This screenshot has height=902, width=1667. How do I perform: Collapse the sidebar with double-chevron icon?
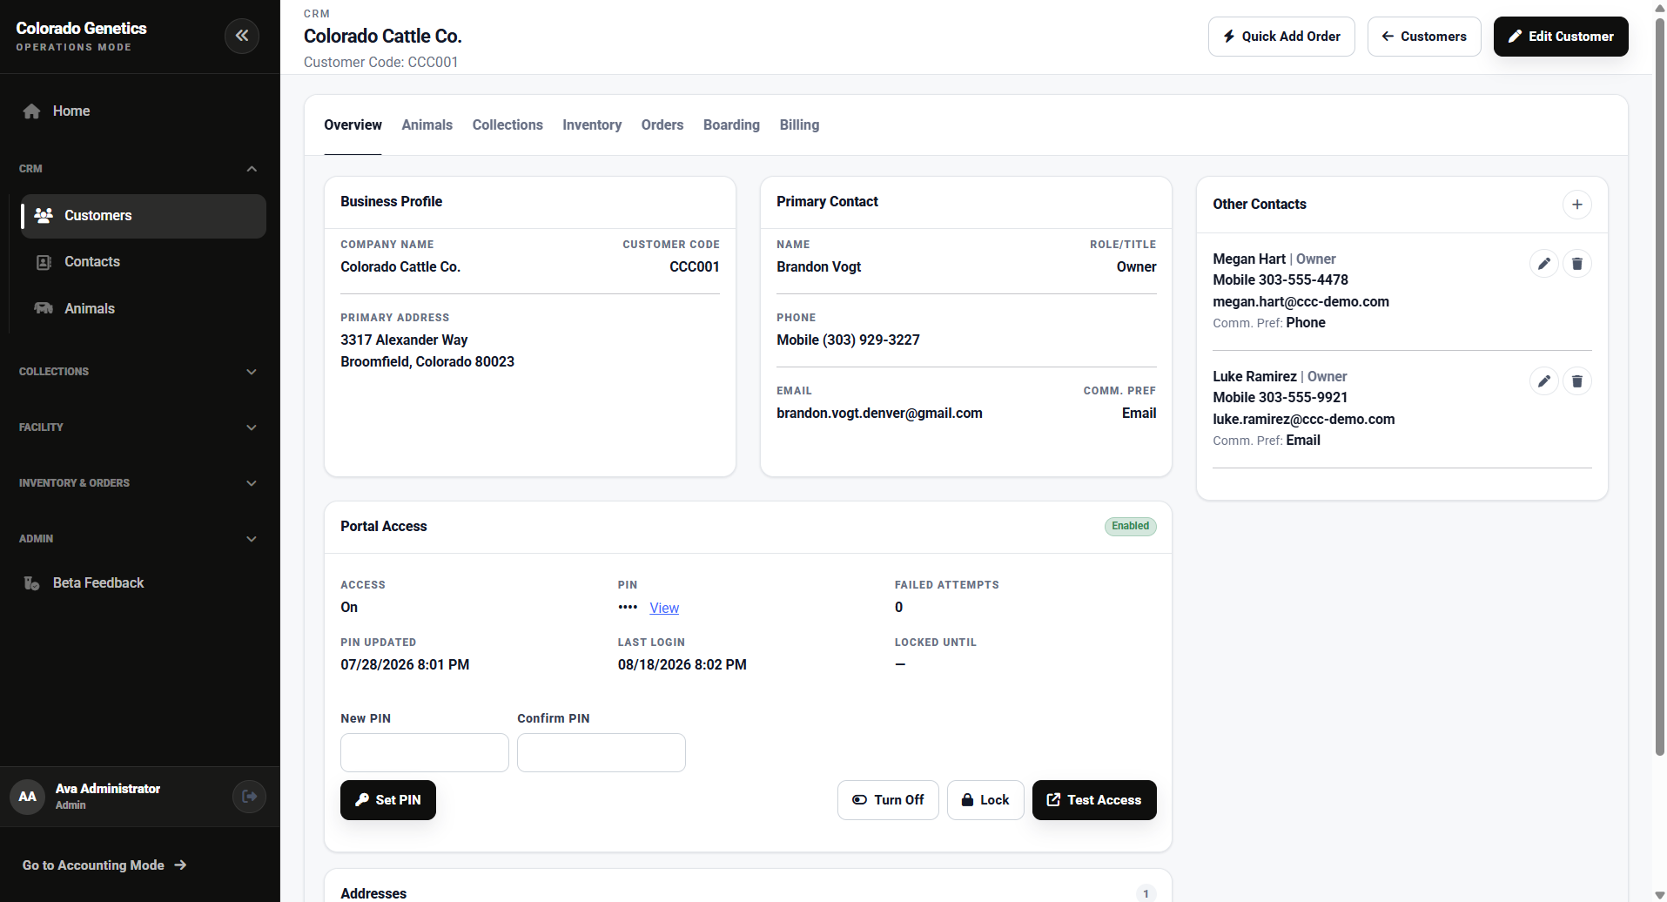[x=242, y=36]
